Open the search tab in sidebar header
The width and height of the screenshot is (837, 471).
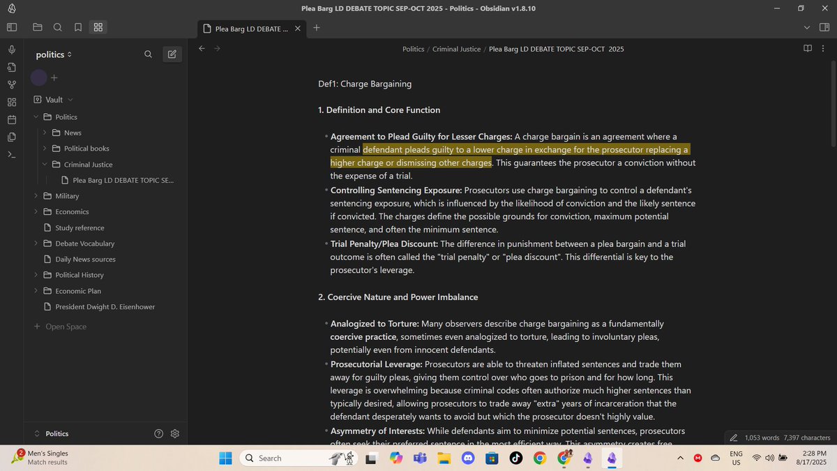tap(58, 27)
